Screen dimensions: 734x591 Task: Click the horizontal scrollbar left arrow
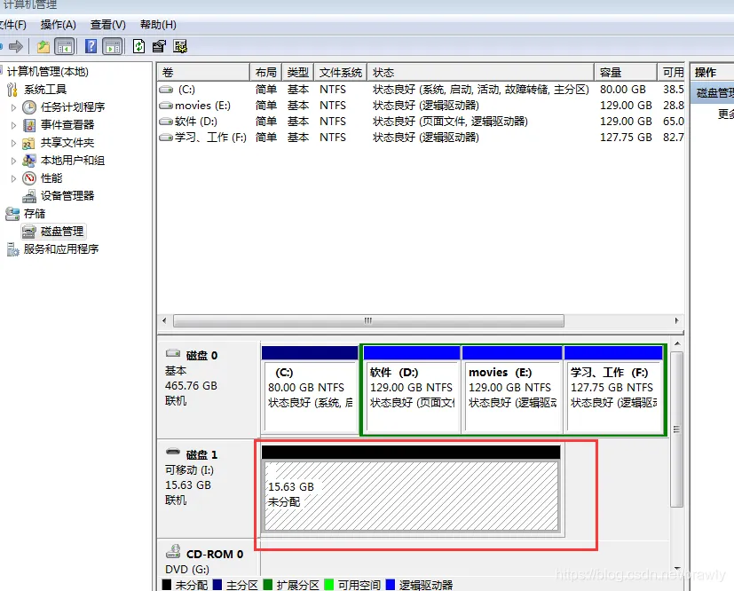[x=164, y=321]
